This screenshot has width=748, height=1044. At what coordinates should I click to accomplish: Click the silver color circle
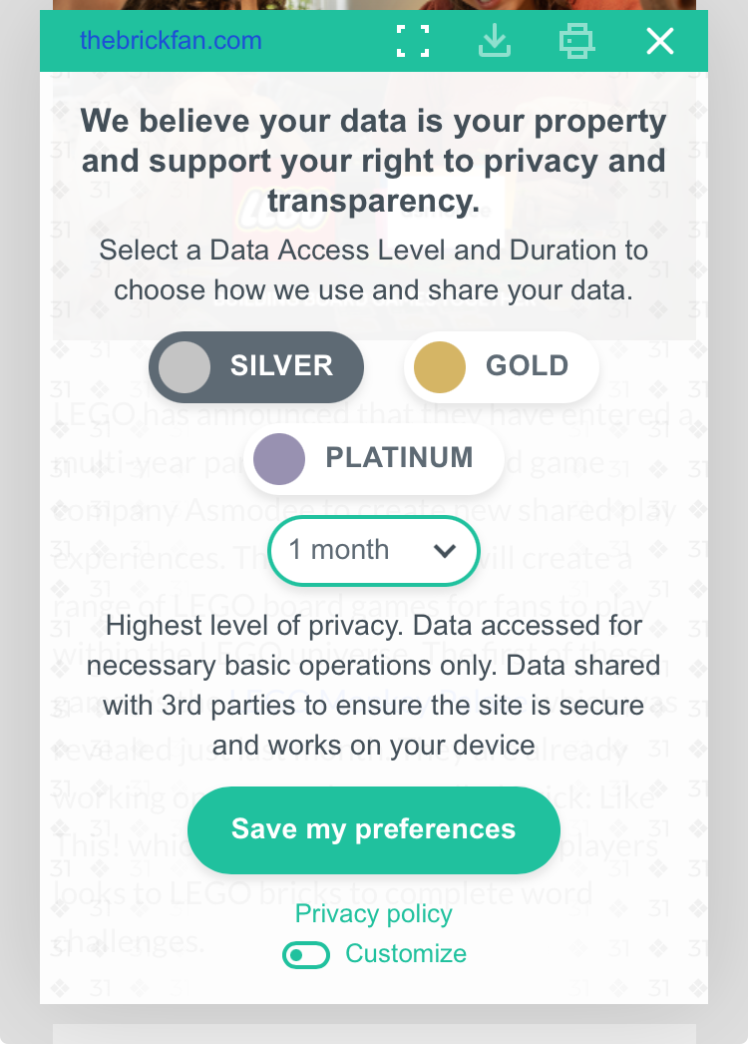pyautogui.click(x=185, y=366)
